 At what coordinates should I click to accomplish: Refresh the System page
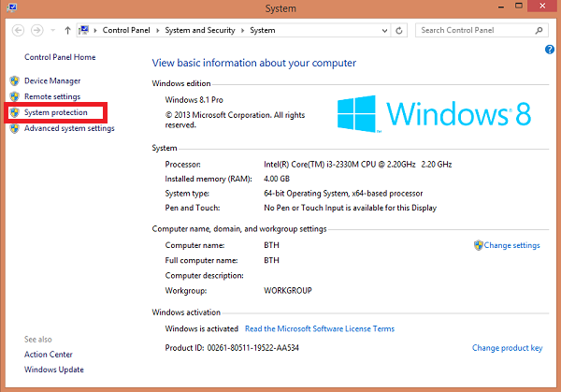pos(399,31)
